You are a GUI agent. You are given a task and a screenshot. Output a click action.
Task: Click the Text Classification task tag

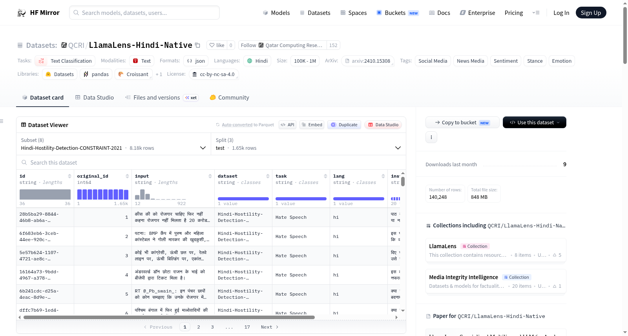[65, 61]
